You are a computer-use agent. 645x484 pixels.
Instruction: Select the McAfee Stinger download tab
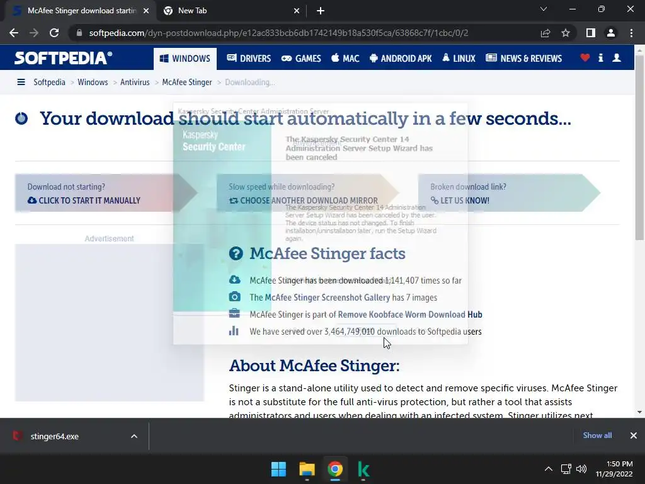tap(81, 11)
